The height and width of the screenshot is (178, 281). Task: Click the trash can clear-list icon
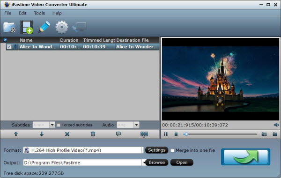[93, 134]
